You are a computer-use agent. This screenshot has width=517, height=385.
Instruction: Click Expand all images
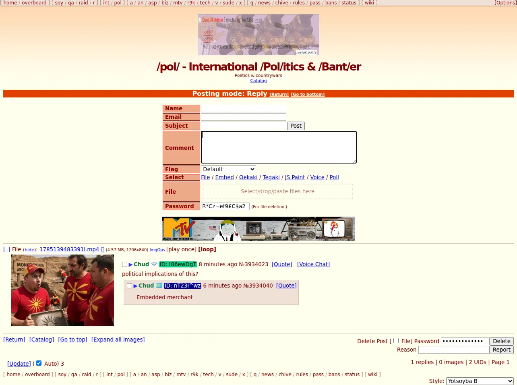click(118, 340)
